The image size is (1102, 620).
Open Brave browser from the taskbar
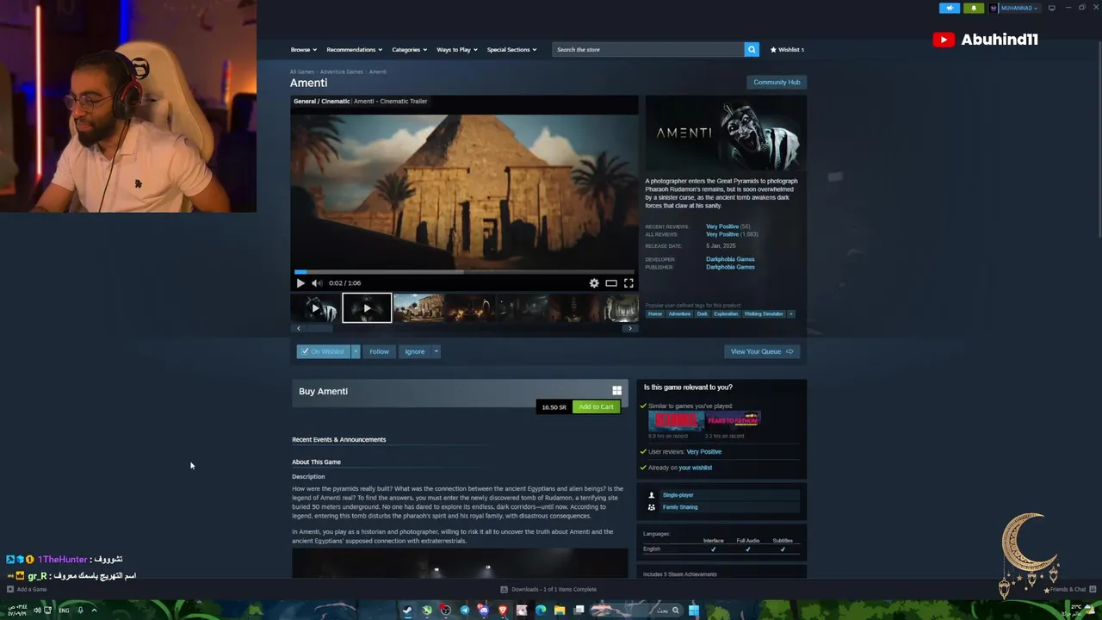coord(503,611)
